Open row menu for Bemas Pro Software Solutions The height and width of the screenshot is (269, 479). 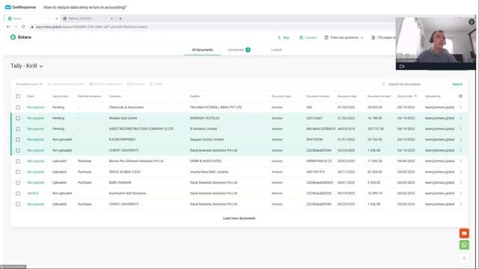[x=461, y=161]
